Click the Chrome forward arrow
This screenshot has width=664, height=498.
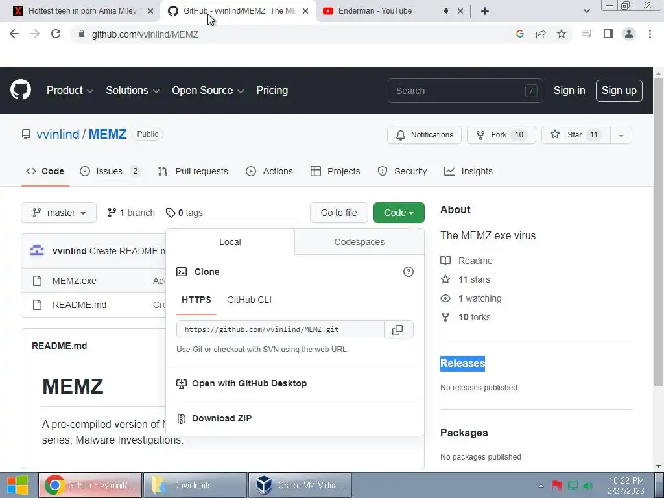coord(35,34)
